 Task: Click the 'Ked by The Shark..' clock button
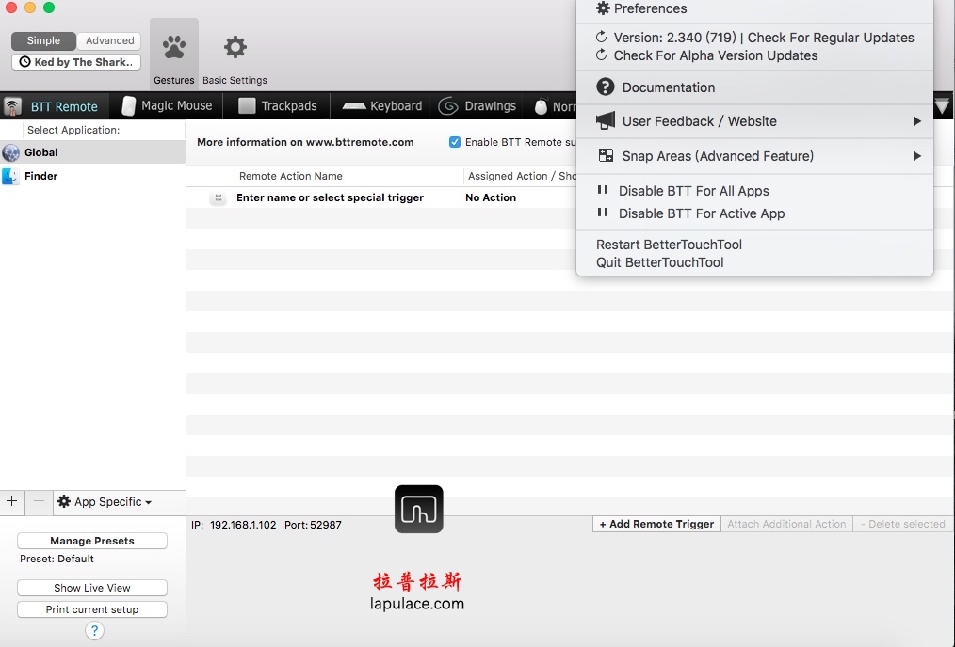pos(76,62)
